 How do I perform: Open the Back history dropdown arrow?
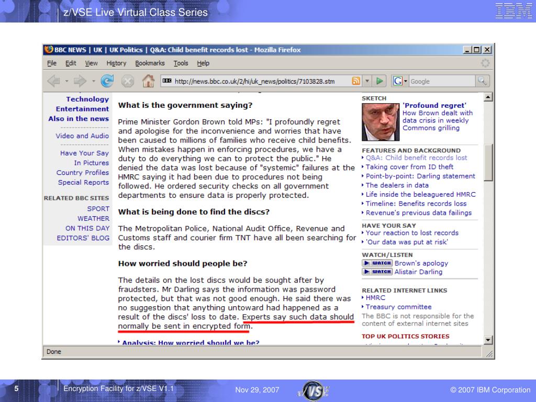tap(66, 81)
